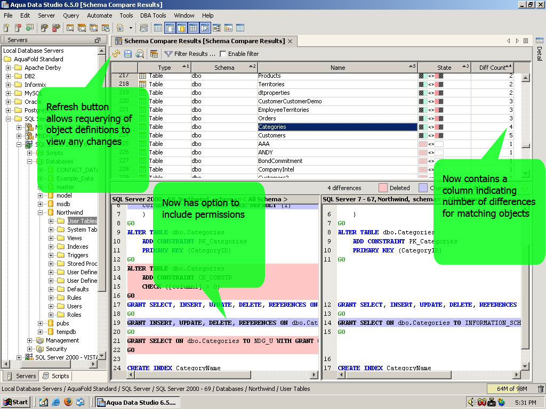The height and width of the screenshot is (409, 546).
Task: Expand the pubs database node
Action: coord(41,323)
